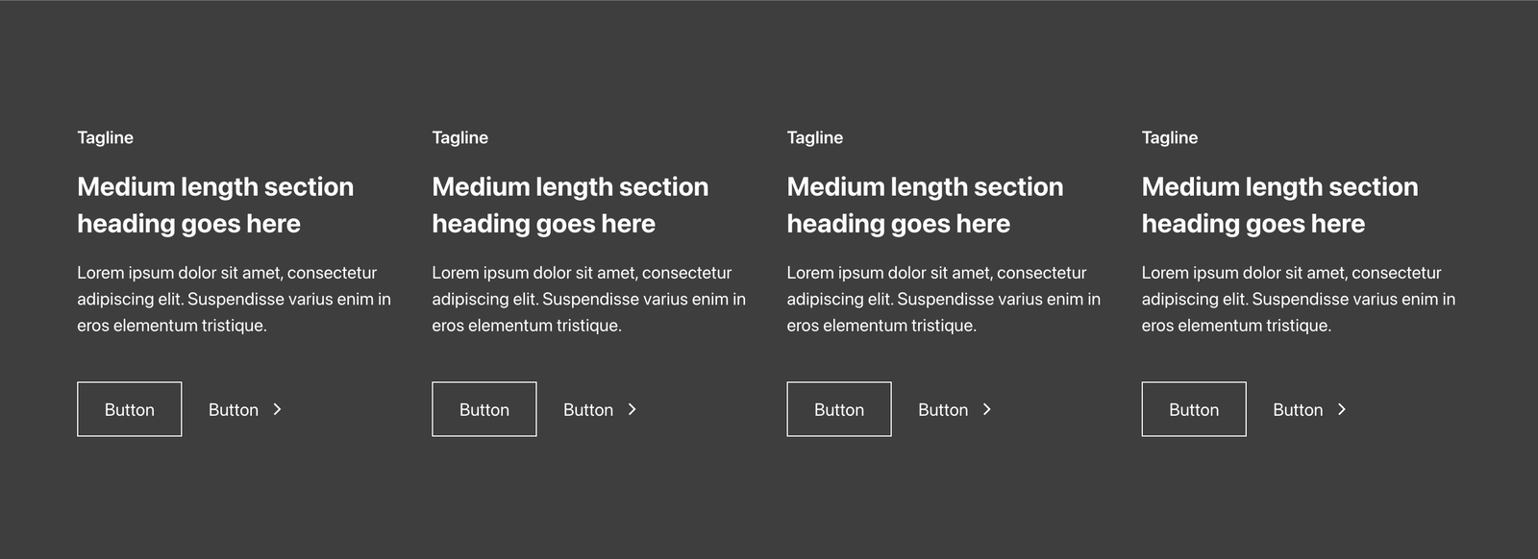Follow the first column's Button text link
Image resolution: width=1538 pixels, height=559 pixels.
pos(234,410)
